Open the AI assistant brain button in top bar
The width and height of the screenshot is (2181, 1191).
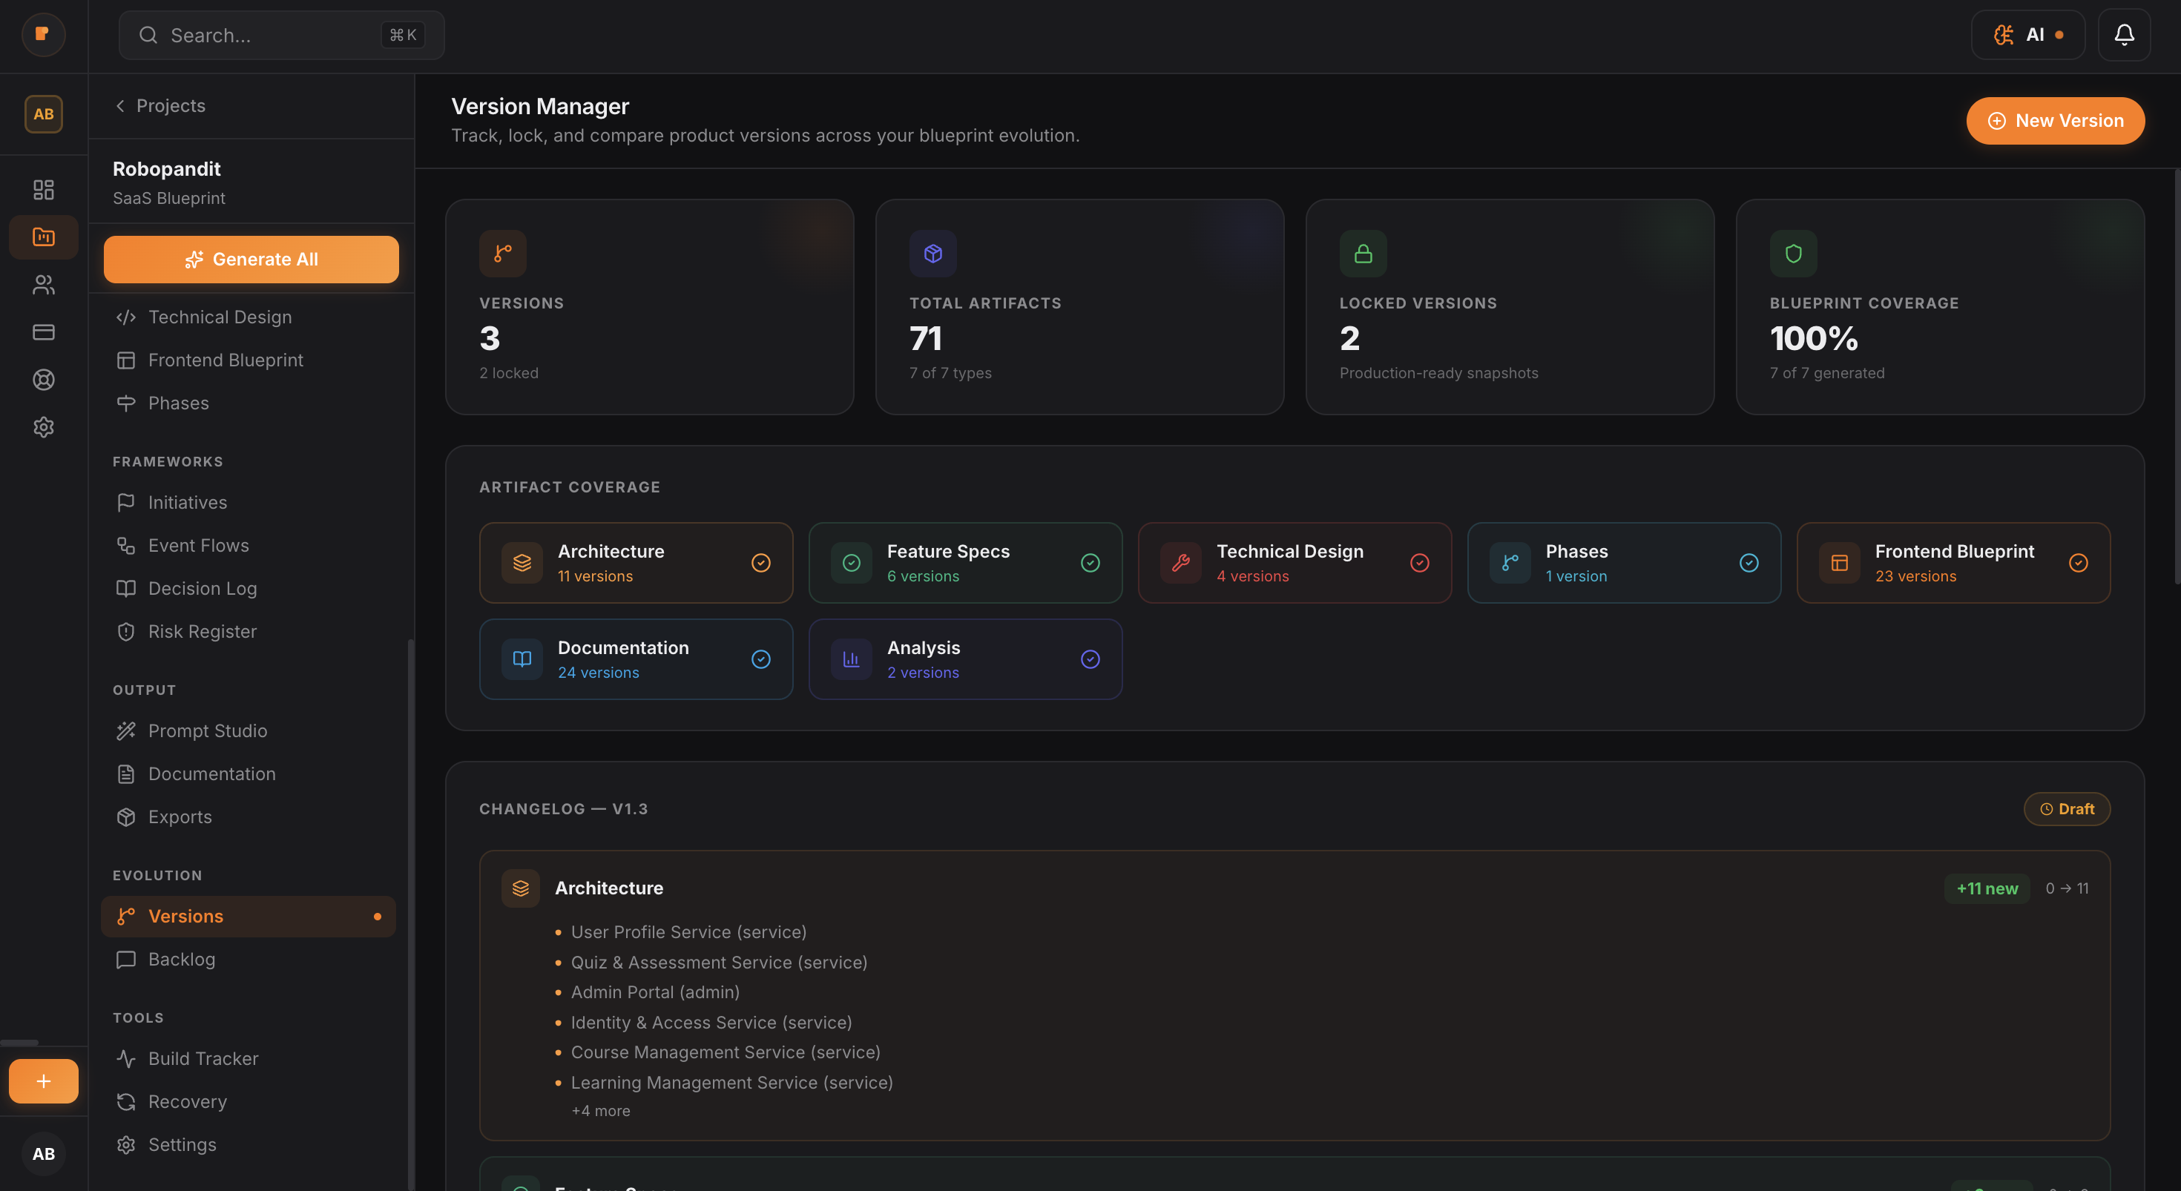click(x=2029, y=35)
